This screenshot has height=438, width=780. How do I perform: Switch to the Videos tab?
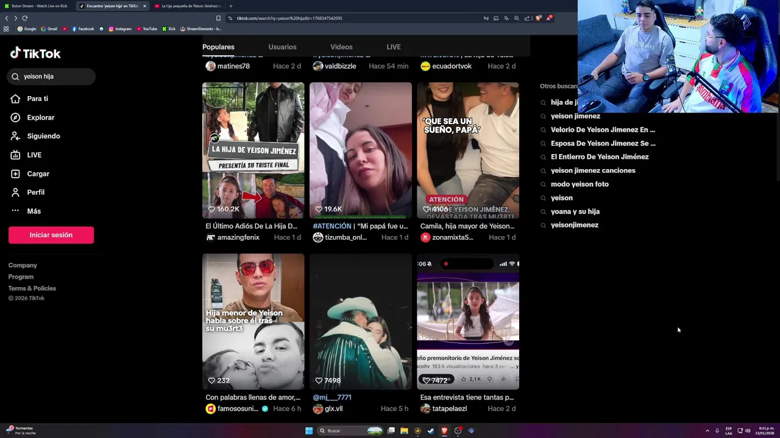[341, 47]
